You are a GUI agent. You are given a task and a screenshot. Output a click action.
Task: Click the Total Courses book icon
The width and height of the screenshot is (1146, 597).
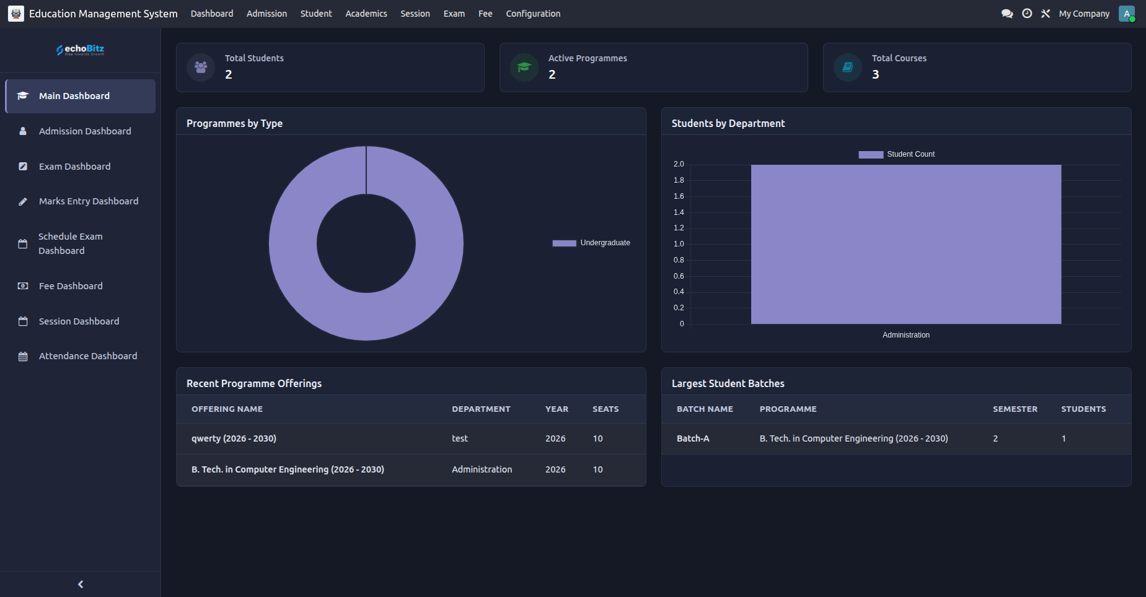848,67
